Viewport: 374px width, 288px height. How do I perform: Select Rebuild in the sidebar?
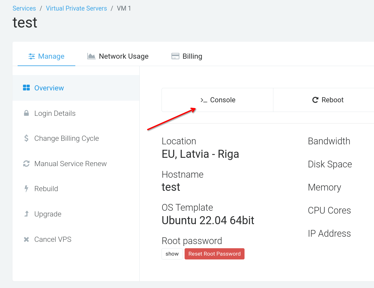click(46, 189)
